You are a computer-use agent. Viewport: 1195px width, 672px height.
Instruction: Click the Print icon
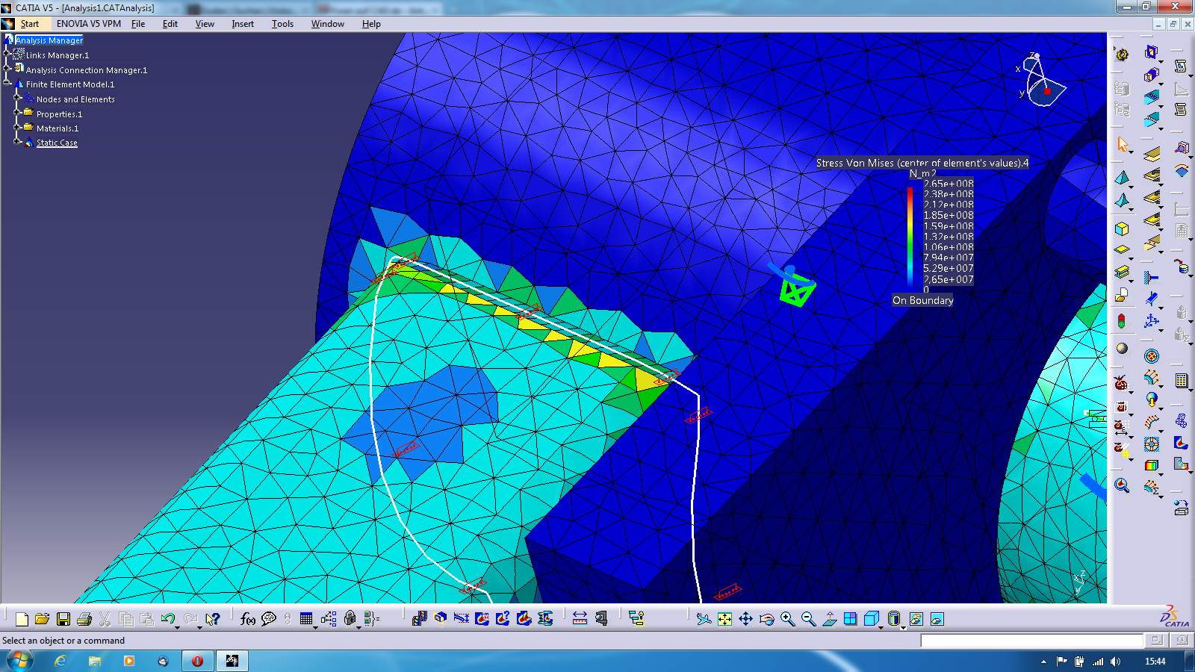coord(84,619)
